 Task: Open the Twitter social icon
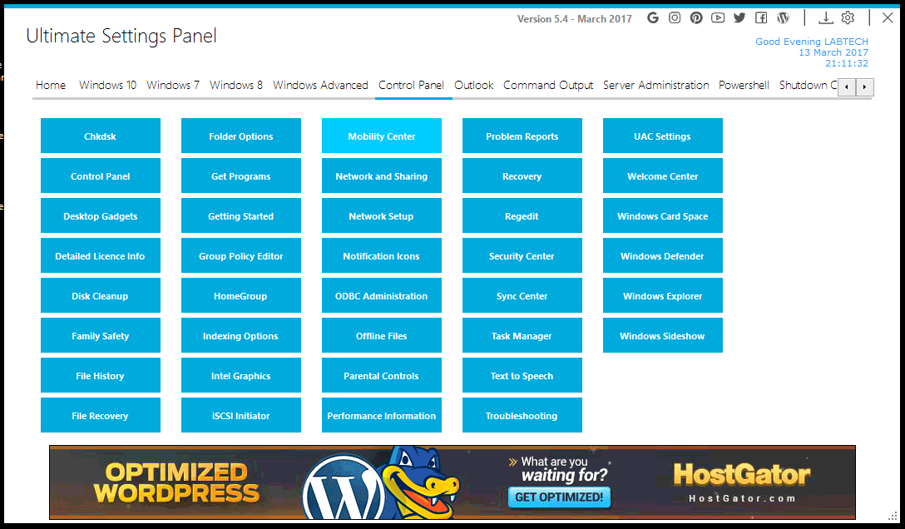[x=739, y=17]
